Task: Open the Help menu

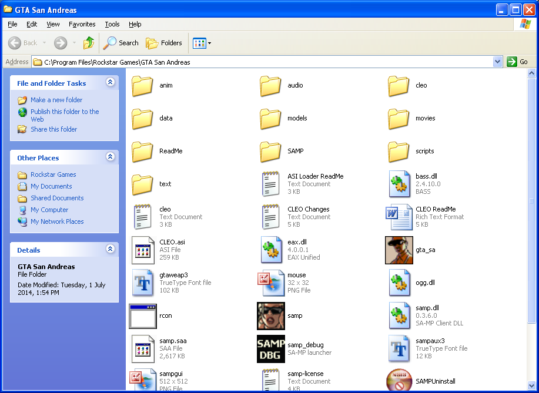Action: coord(135,24)
